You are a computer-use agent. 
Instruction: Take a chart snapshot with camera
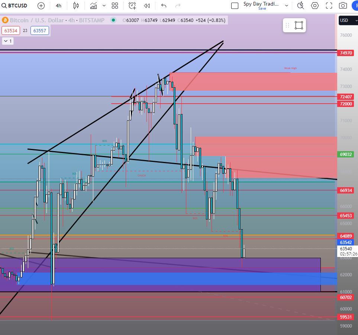pyautogui.click(x=343, y=6)
